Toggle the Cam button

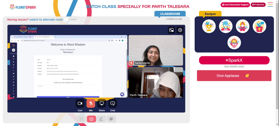click(x=80, y=103)
